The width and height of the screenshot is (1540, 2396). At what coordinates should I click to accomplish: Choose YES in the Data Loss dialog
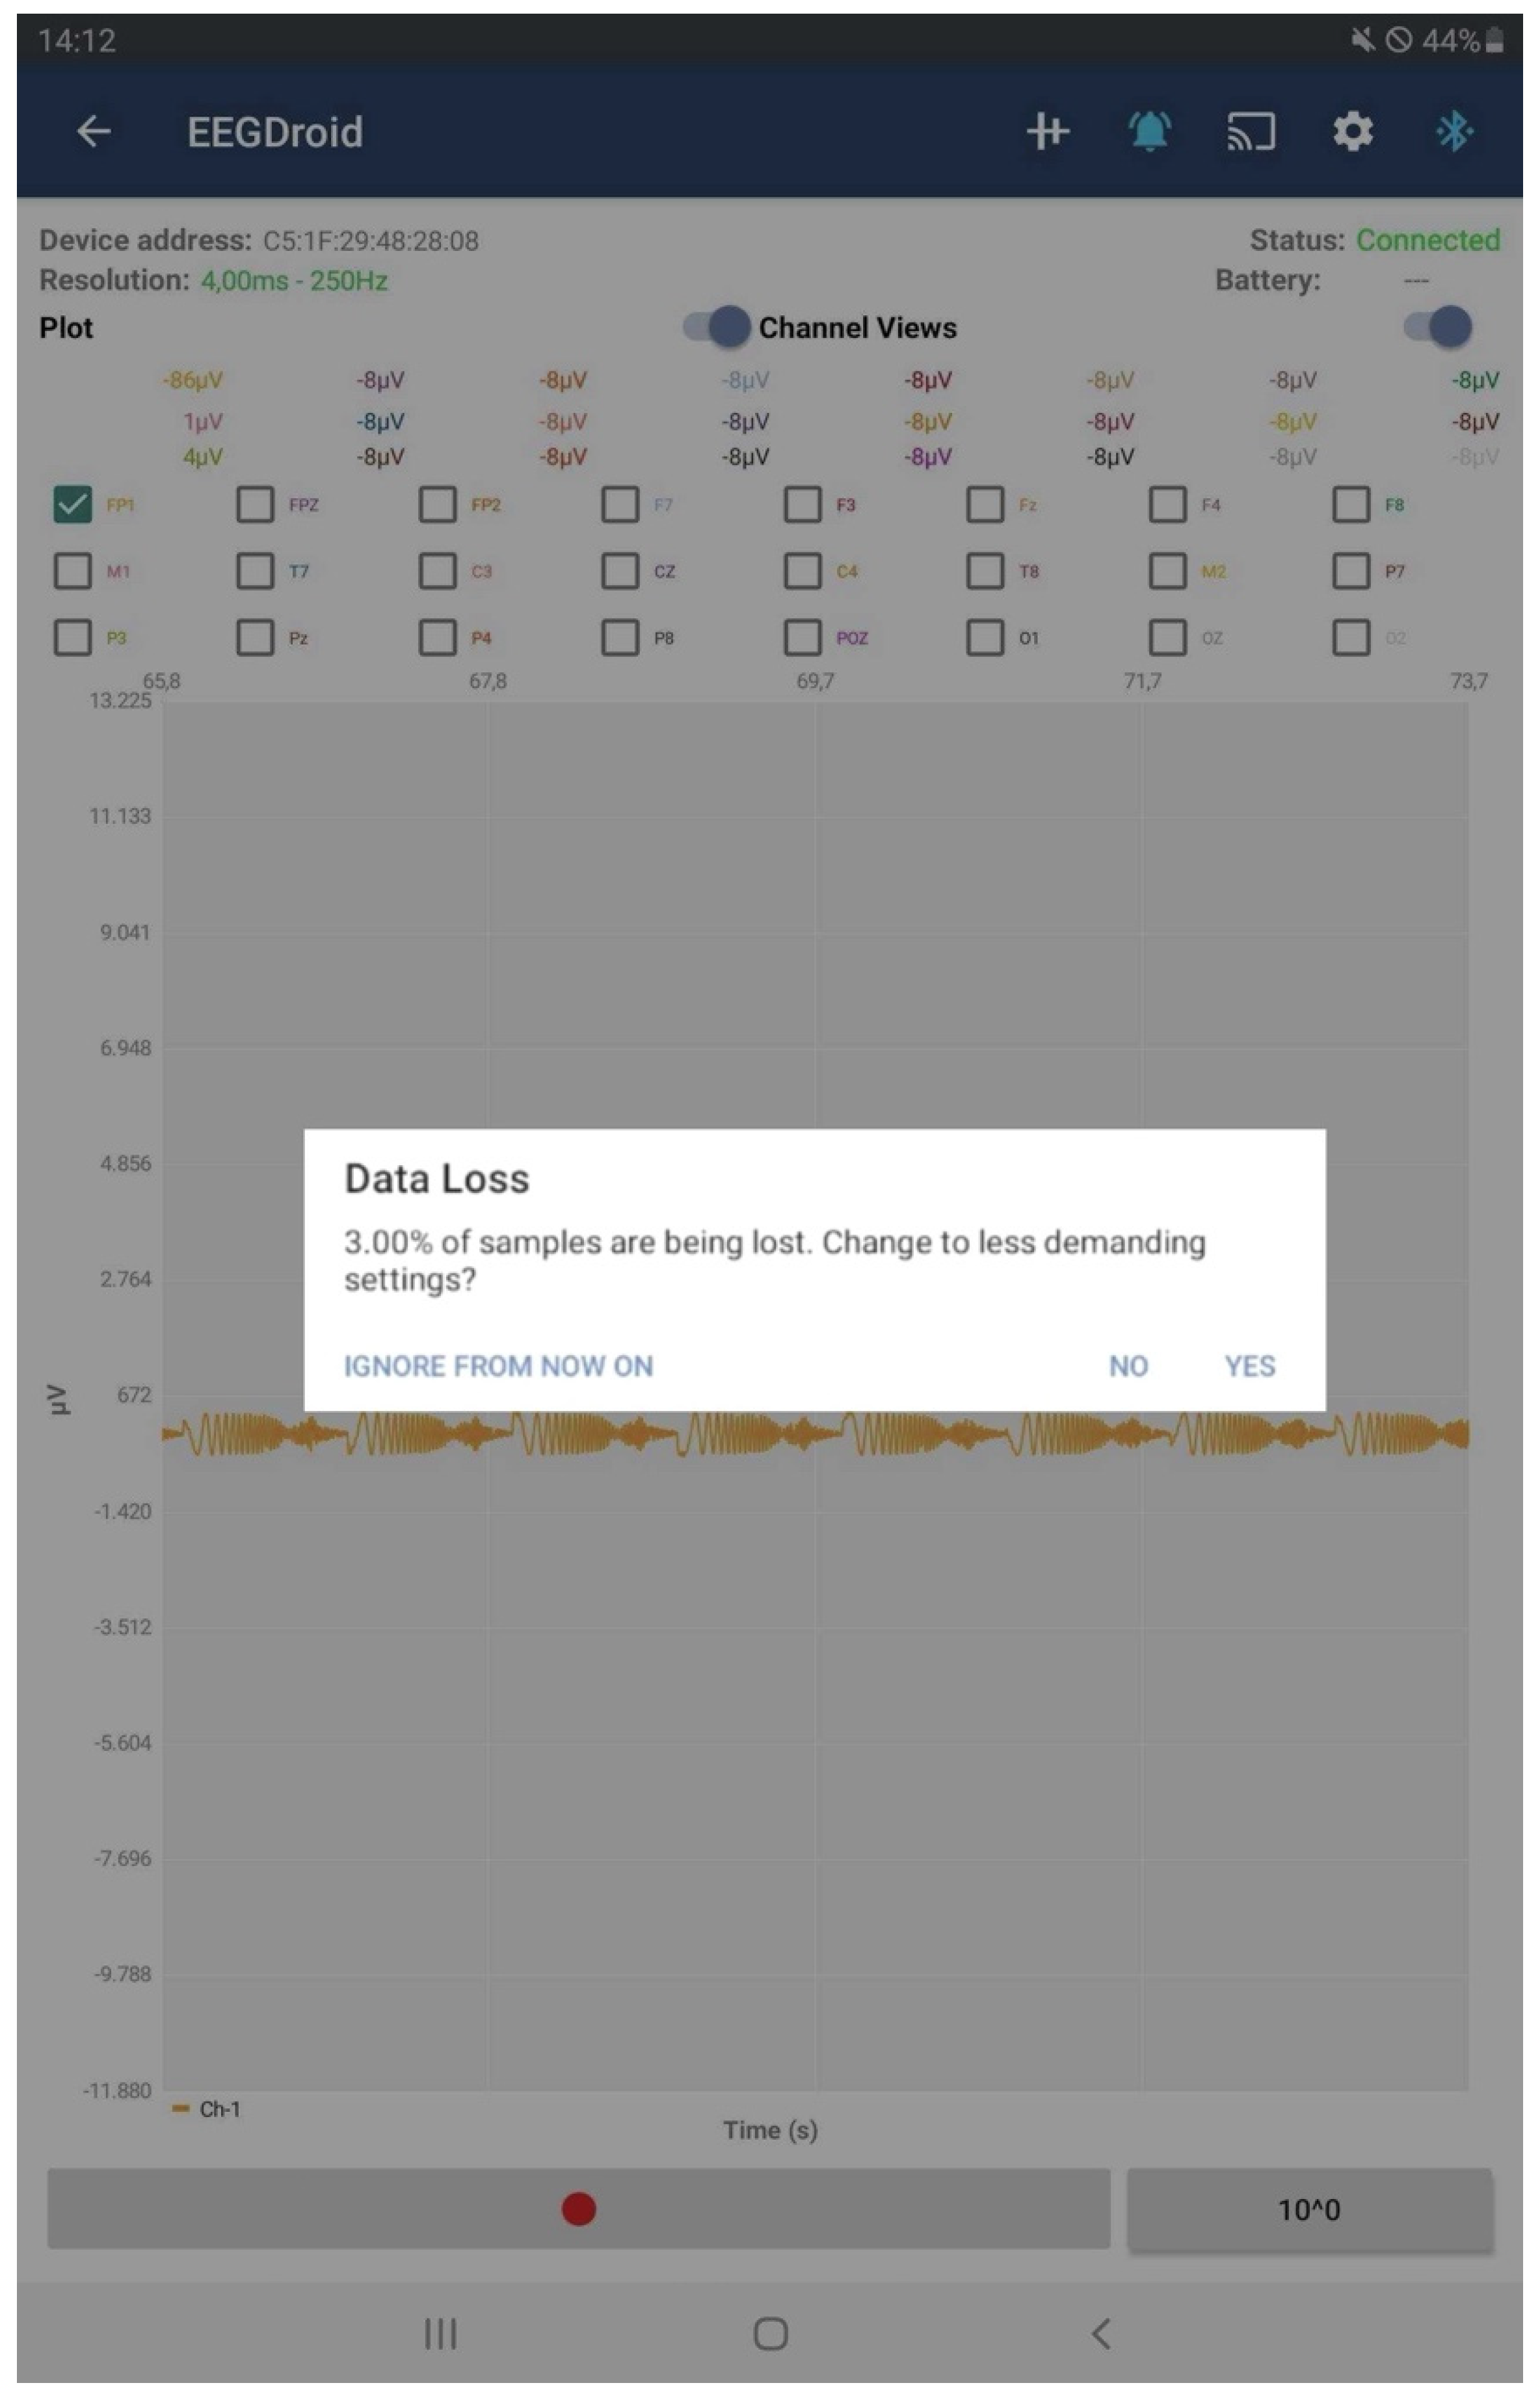tap(1249, 1365)
